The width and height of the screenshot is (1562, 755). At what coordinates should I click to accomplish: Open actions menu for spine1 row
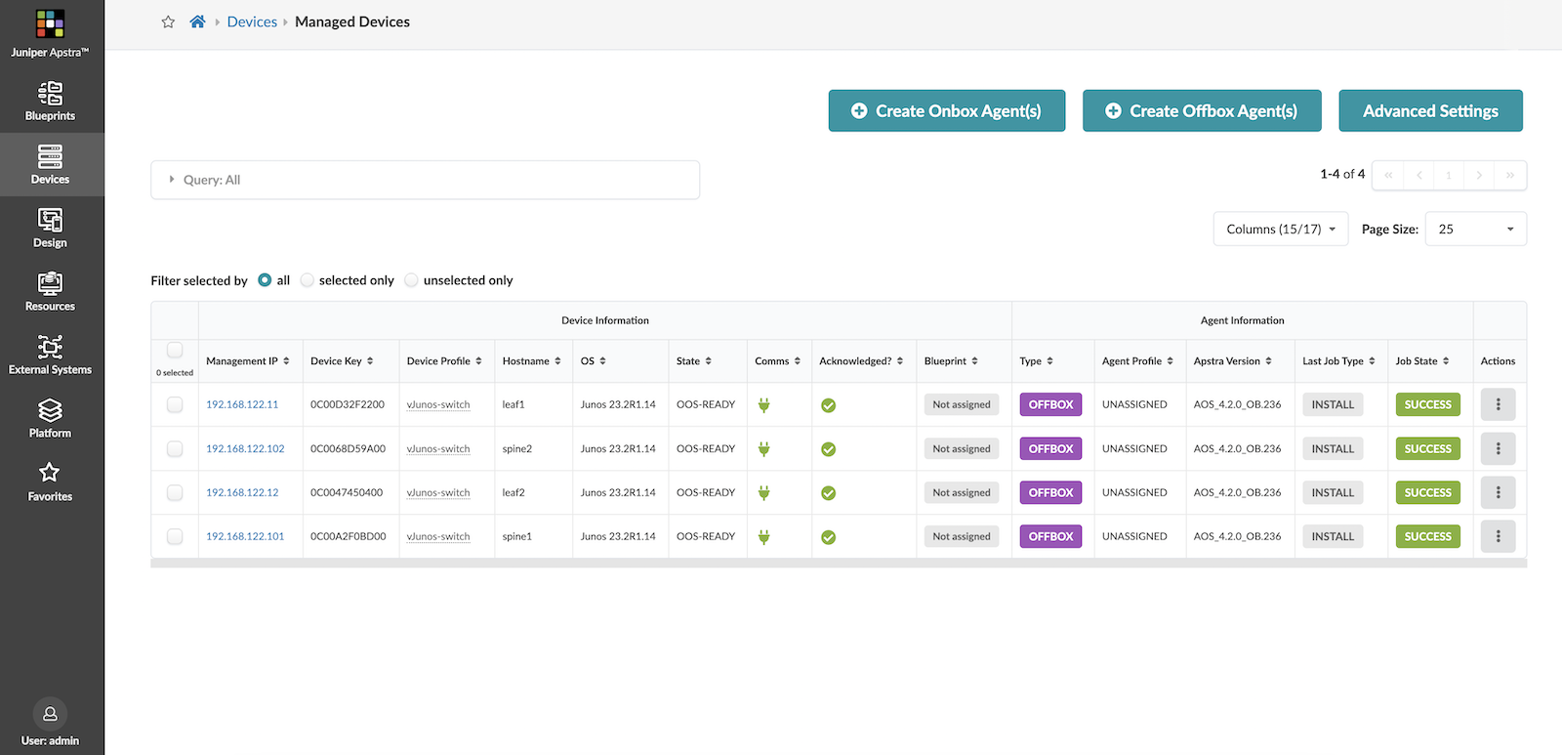pos(1498,536)
